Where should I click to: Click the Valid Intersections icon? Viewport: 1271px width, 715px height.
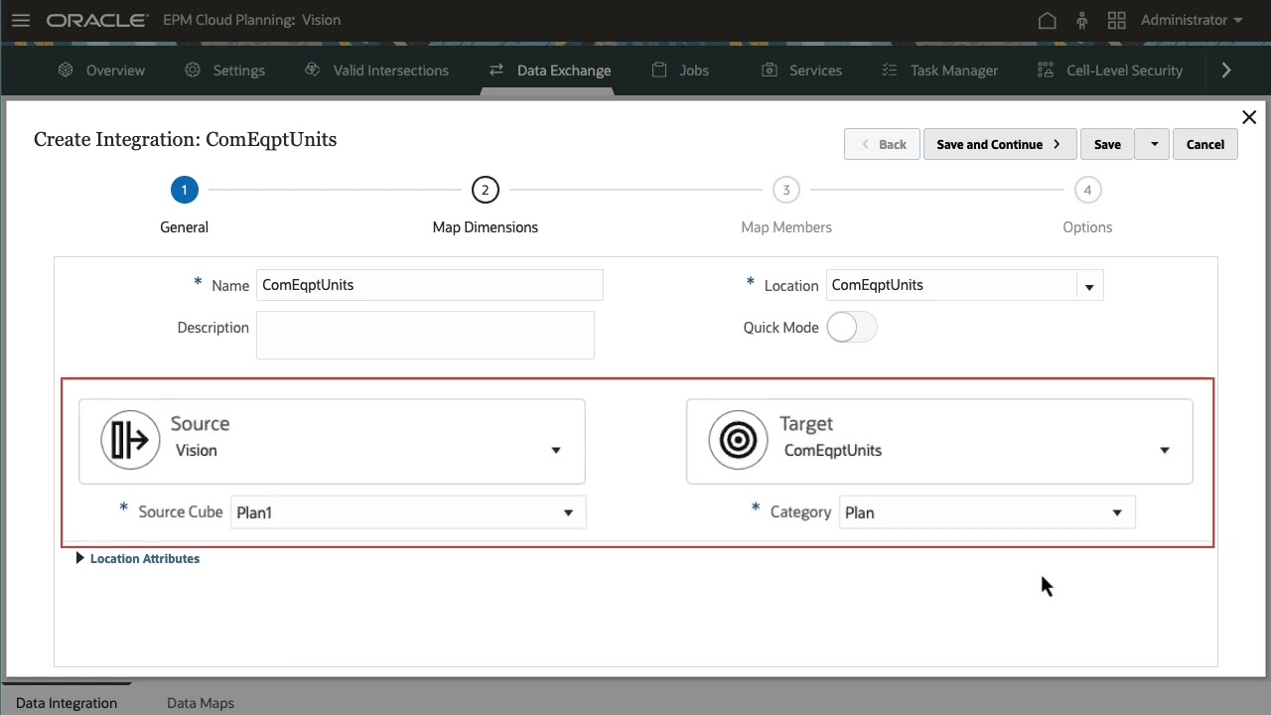coord(312,70)
